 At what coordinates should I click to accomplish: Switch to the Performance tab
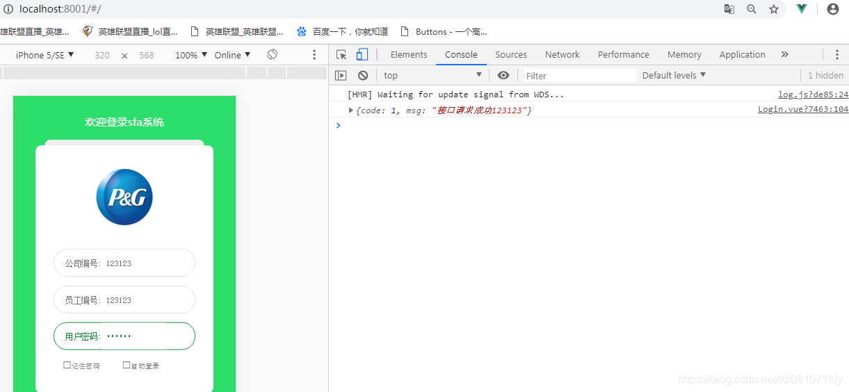point(624,54)
